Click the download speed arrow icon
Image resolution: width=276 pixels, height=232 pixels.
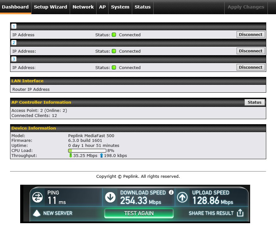click(x=110, y=197)
